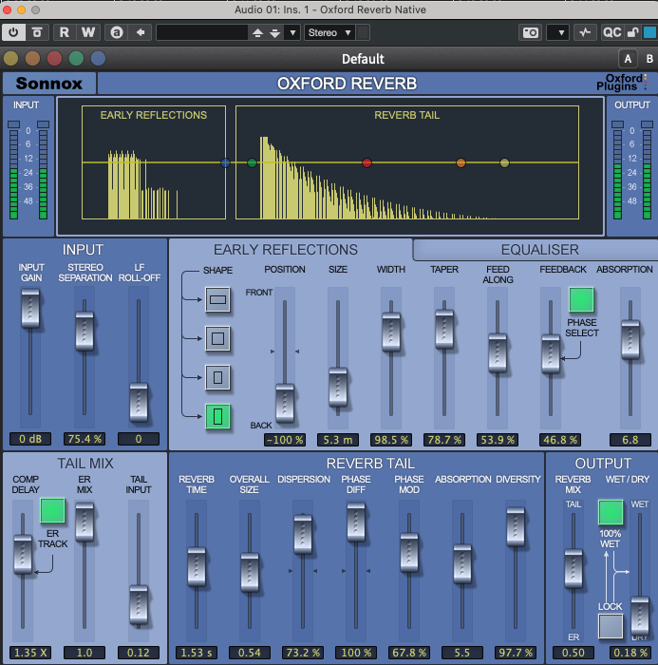Screen dimensions: 658x665
Task: Enable Write automation (W) button
Action: [x=88, y=32]
